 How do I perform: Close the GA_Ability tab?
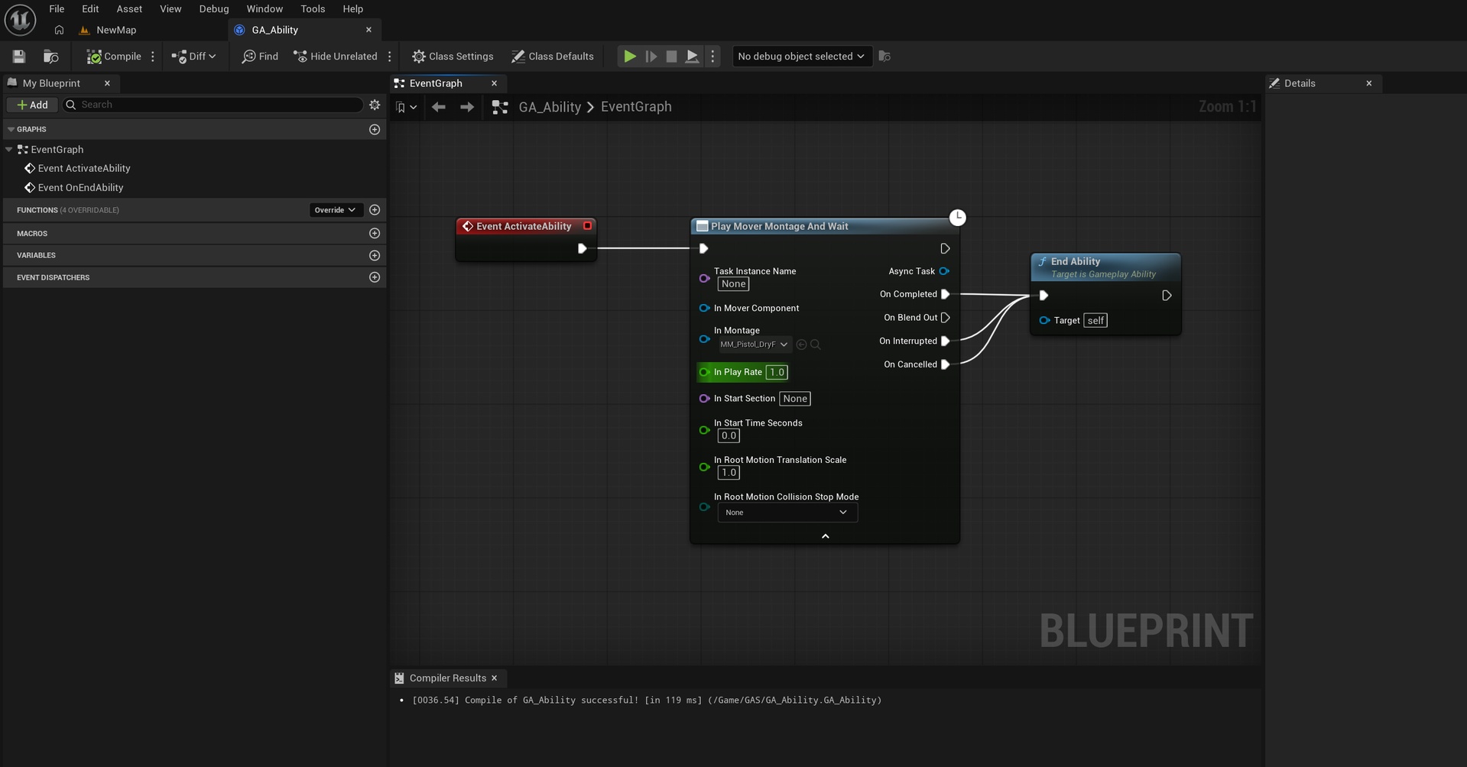pos(368,30)
